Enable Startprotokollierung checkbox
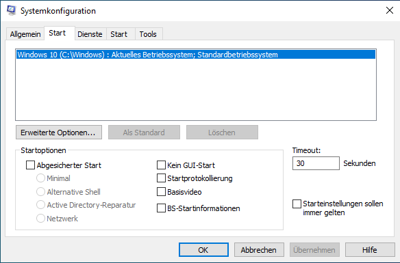This screenshot has height=263, width=400. pos(161,178)
